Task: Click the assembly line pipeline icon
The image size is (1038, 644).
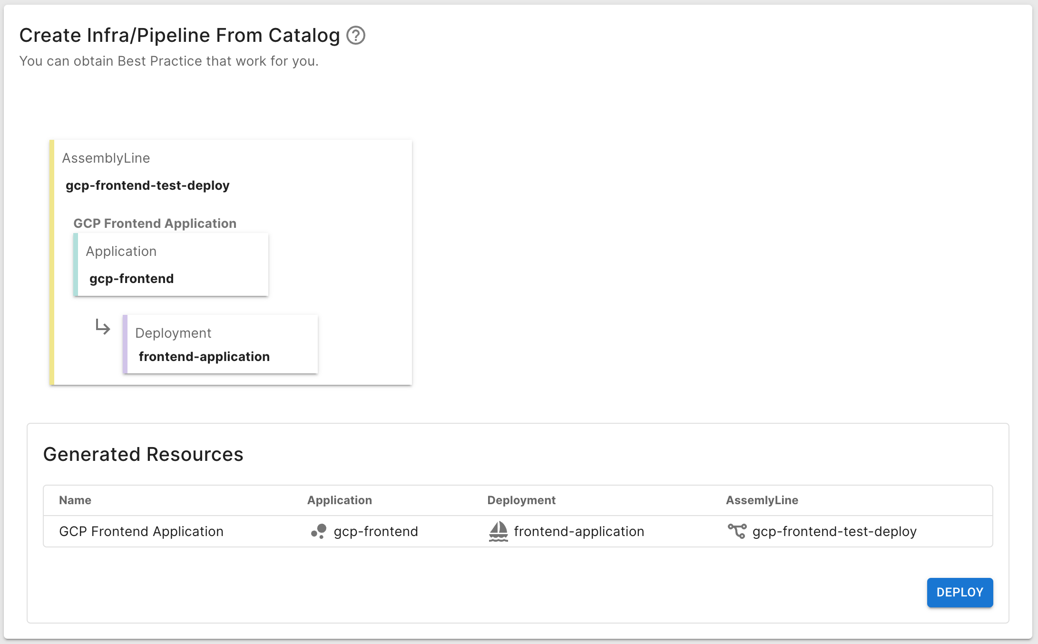Action: point(737,531)
